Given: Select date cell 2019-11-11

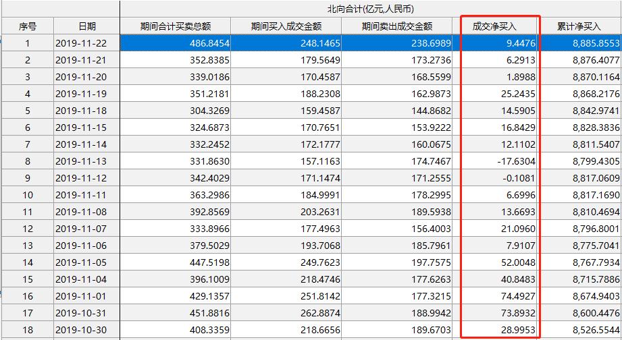Looking at the screenshot, I should point(87,194).
